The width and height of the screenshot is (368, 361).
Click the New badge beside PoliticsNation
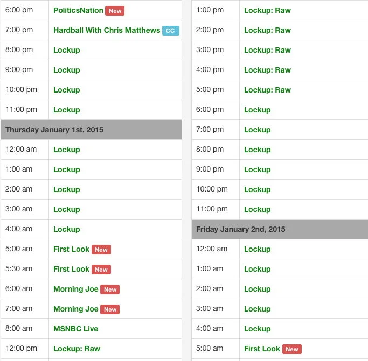115,11
